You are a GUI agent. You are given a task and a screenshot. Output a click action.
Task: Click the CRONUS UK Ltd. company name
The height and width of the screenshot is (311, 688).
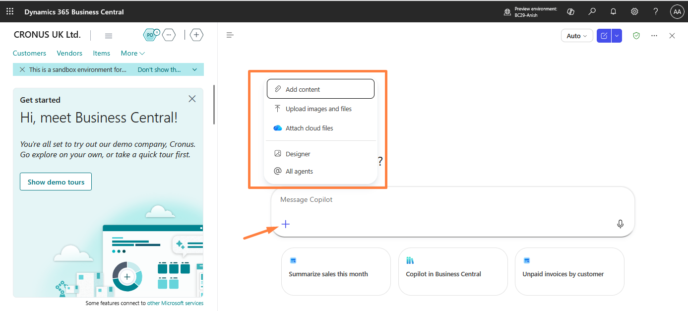(47, 35)
